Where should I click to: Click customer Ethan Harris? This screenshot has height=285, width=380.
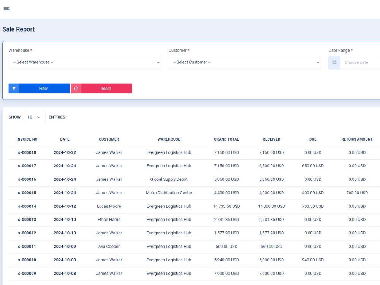(x=109, y=220)
